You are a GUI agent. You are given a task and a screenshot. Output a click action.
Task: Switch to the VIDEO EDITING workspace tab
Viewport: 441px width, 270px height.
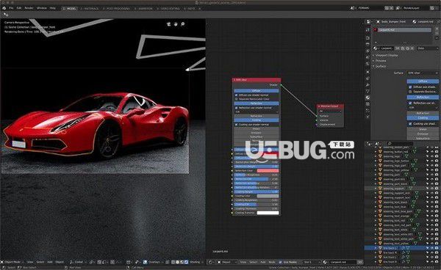pyautogui.click(x=168, y=9)
